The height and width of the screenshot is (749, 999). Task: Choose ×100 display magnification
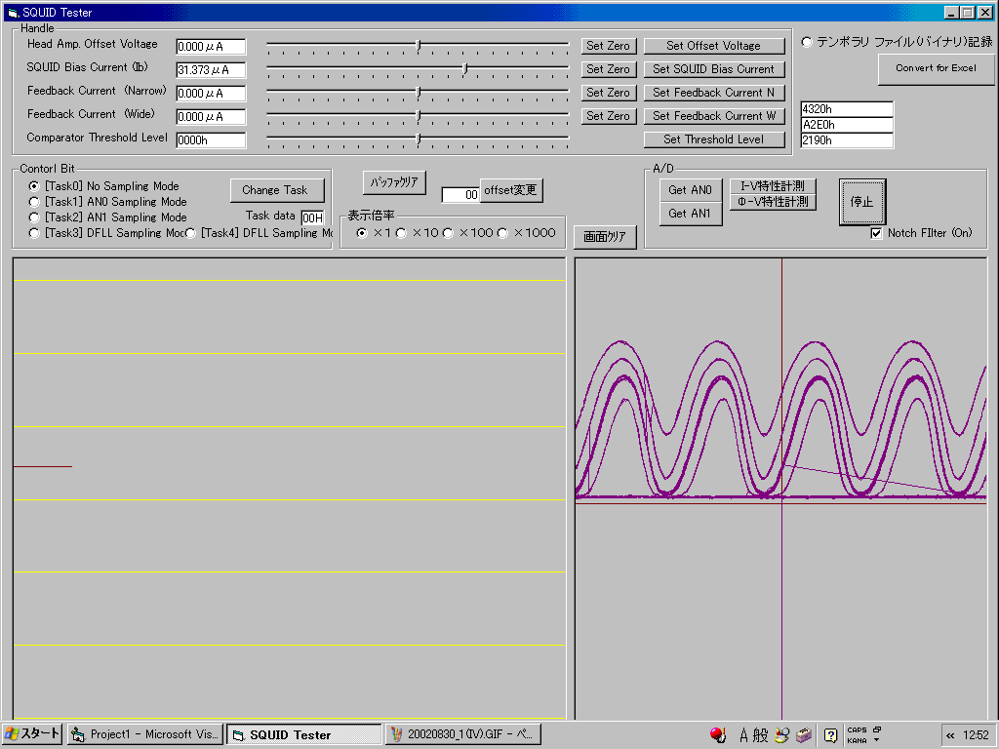(448, 233)
